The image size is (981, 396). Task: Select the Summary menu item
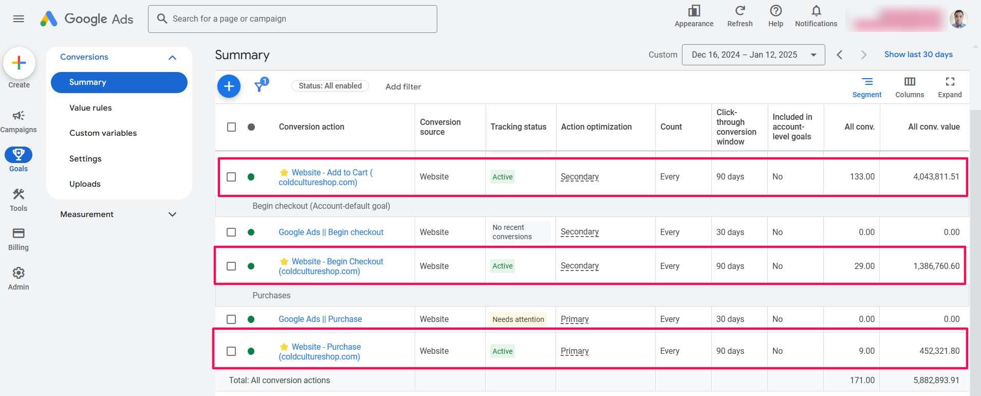tap(119, 82)
